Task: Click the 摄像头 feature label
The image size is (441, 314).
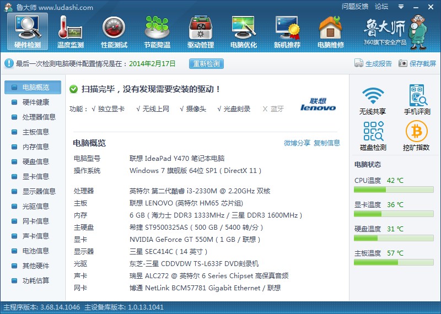Action: click(196, 109)
